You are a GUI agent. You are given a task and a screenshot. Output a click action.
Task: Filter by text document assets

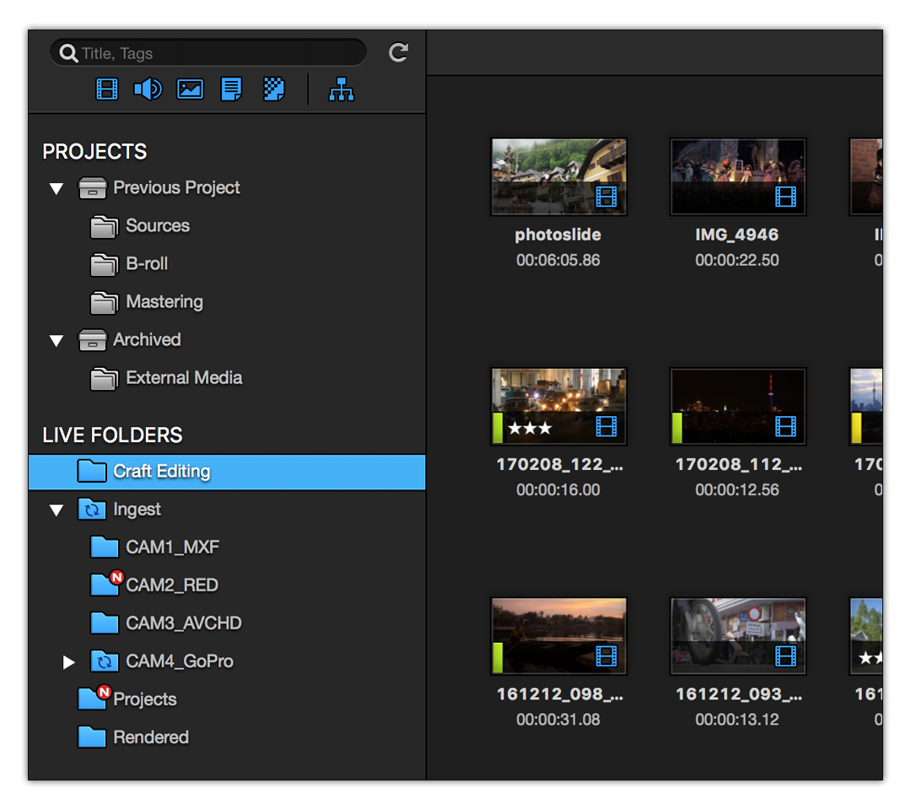(230, 89)
